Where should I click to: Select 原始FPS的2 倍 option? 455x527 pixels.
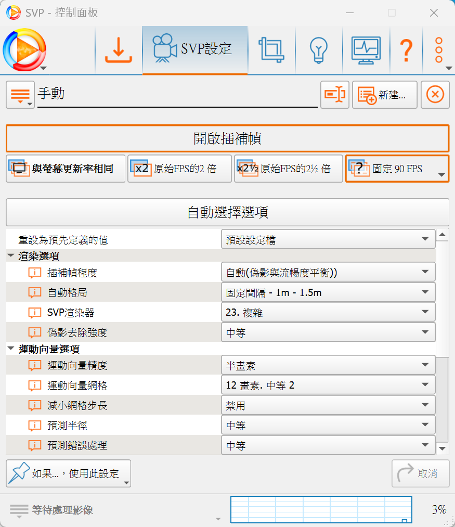coord(179,169)
